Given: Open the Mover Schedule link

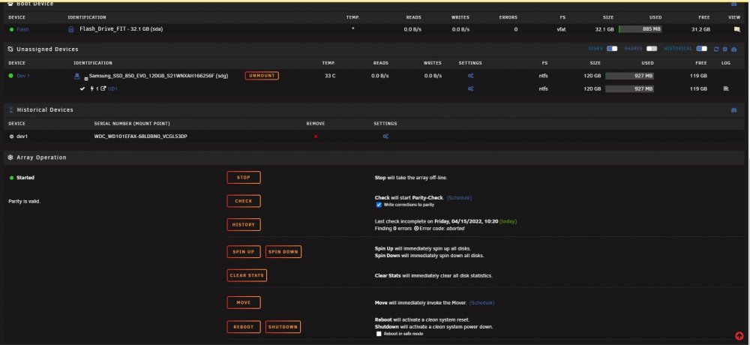Looking at the screenshot, I should [481, 303].
